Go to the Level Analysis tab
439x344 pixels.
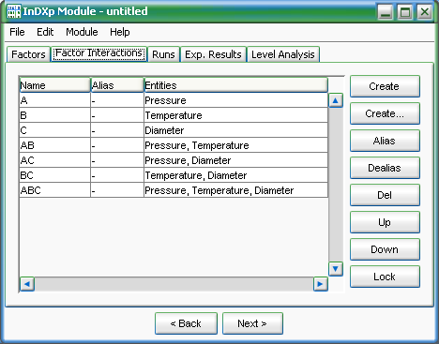[x=283, y=54]
